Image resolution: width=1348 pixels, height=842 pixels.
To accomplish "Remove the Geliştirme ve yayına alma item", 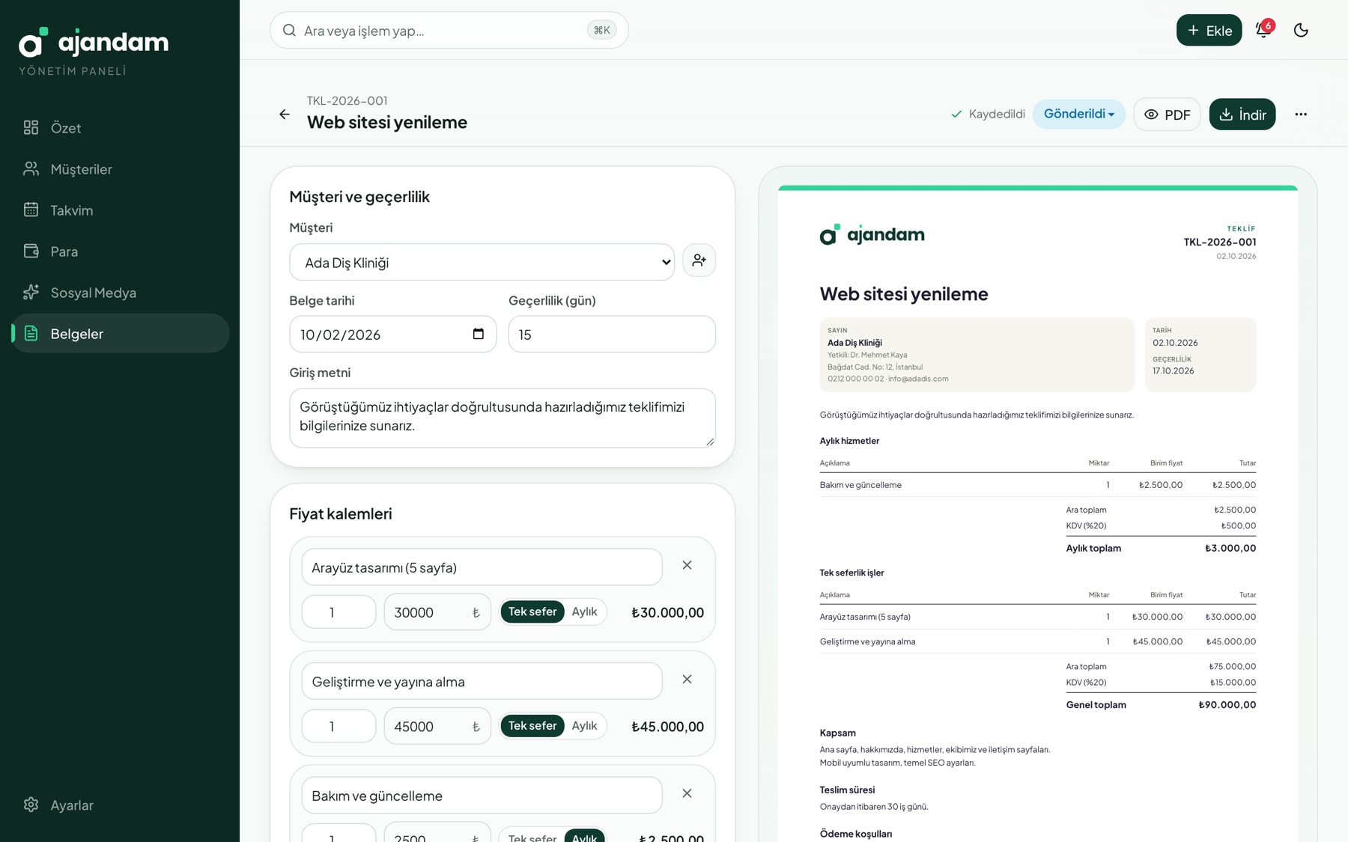I will (x=687, y=680).
